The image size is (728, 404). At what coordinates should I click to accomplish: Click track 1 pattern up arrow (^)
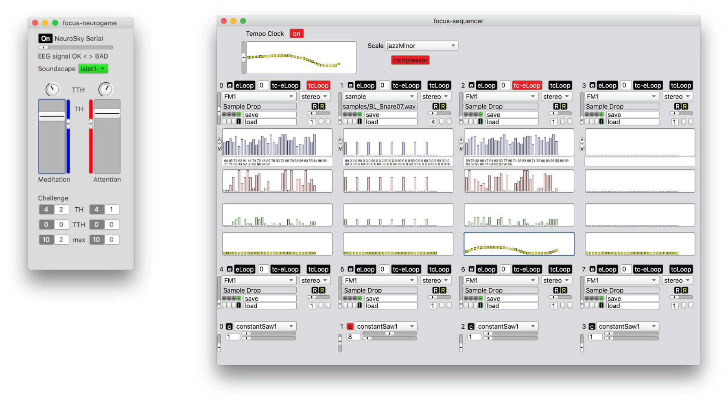(x=340, y=140)
